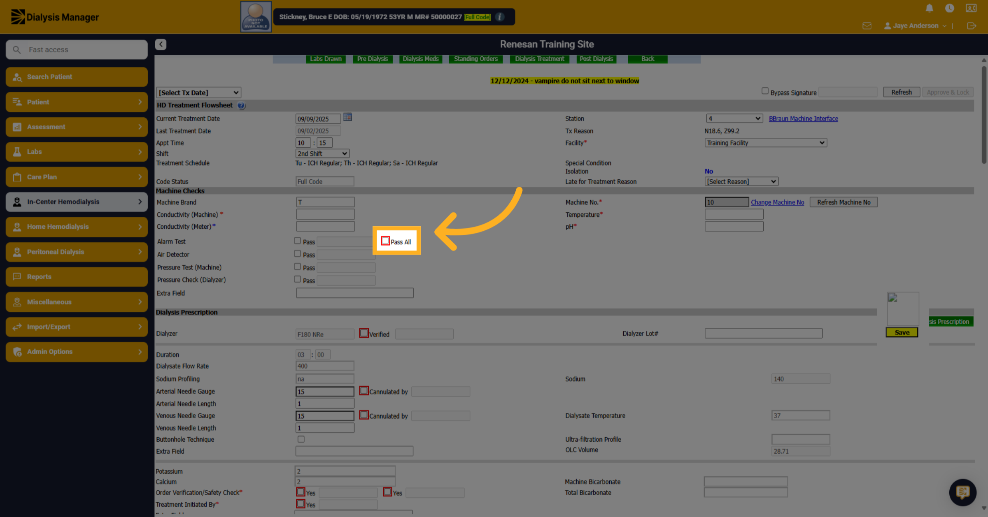
Task: Click the Refresh button
Action: [x=902, y=92]
